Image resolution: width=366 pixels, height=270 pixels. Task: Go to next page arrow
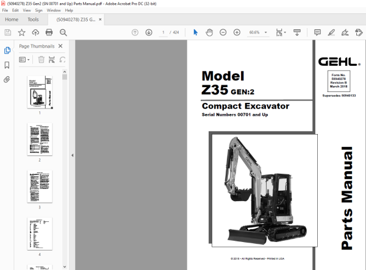149,32
